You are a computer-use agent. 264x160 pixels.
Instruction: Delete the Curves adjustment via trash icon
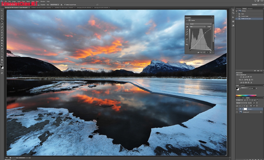click(211, 52)
